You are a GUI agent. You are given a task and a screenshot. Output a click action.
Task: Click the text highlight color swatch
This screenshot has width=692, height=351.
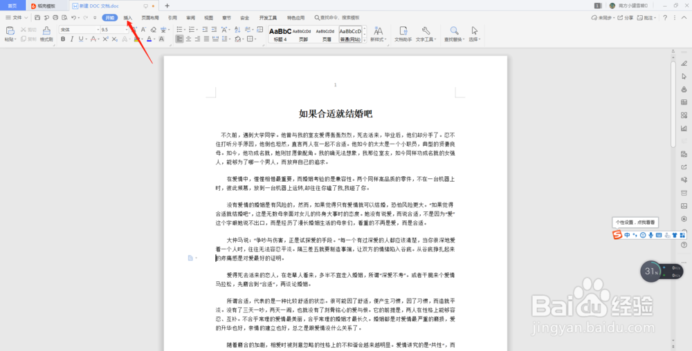pyautogui.click(x=136, y=39)
